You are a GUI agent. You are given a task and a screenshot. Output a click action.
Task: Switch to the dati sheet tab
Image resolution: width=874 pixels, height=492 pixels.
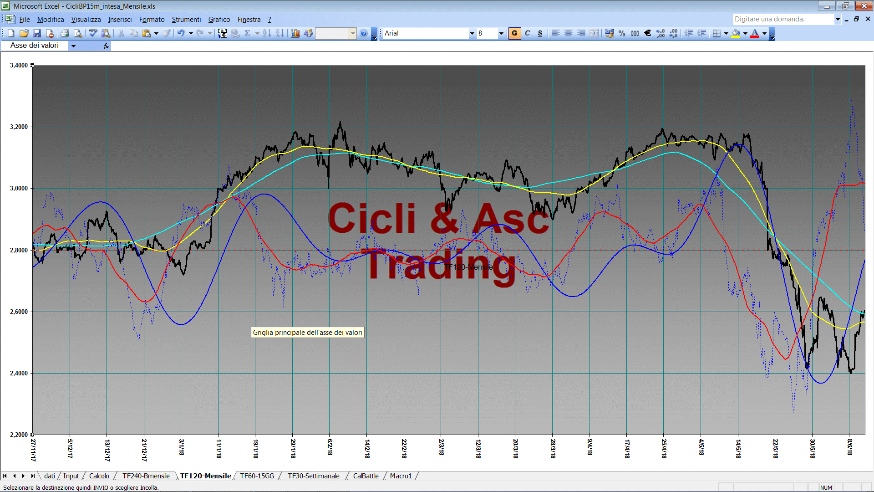point(50,476)
